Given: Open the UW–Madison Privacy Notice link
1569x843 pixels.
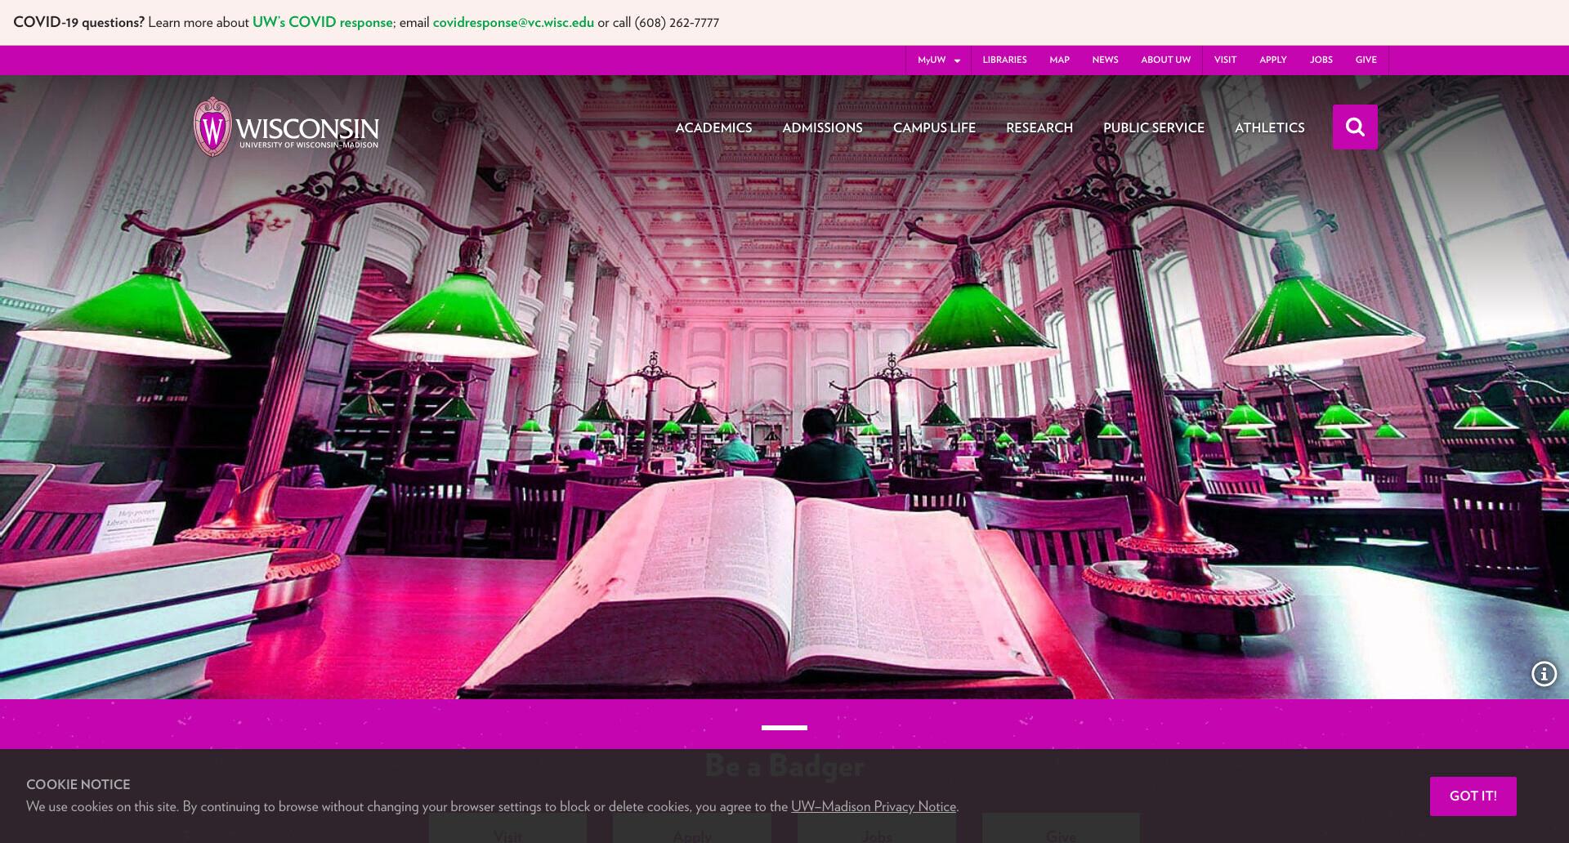Looking at the screenshot, I should 874,806.
